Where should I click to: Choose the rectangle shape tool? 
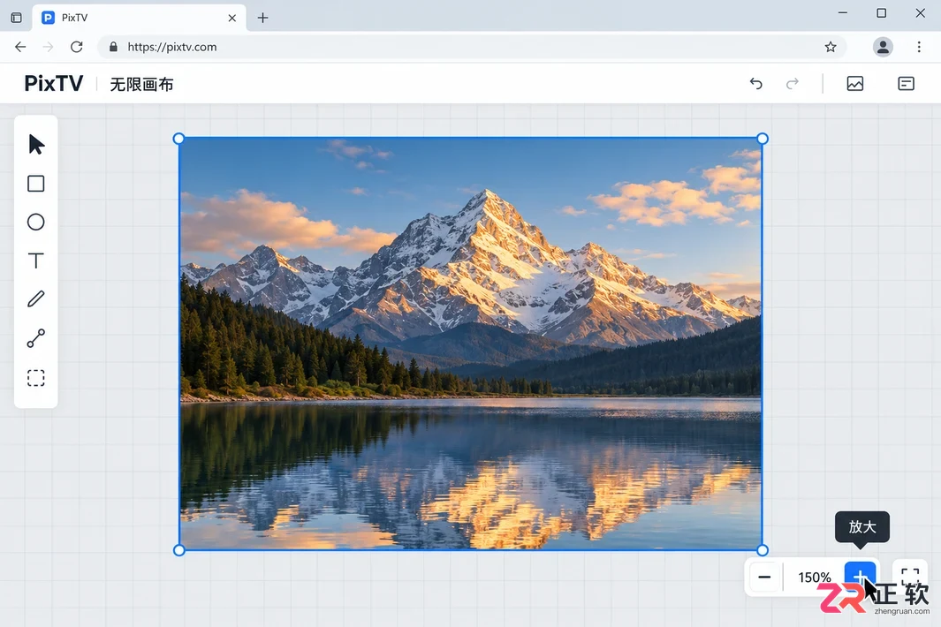(x=36, y=184)
